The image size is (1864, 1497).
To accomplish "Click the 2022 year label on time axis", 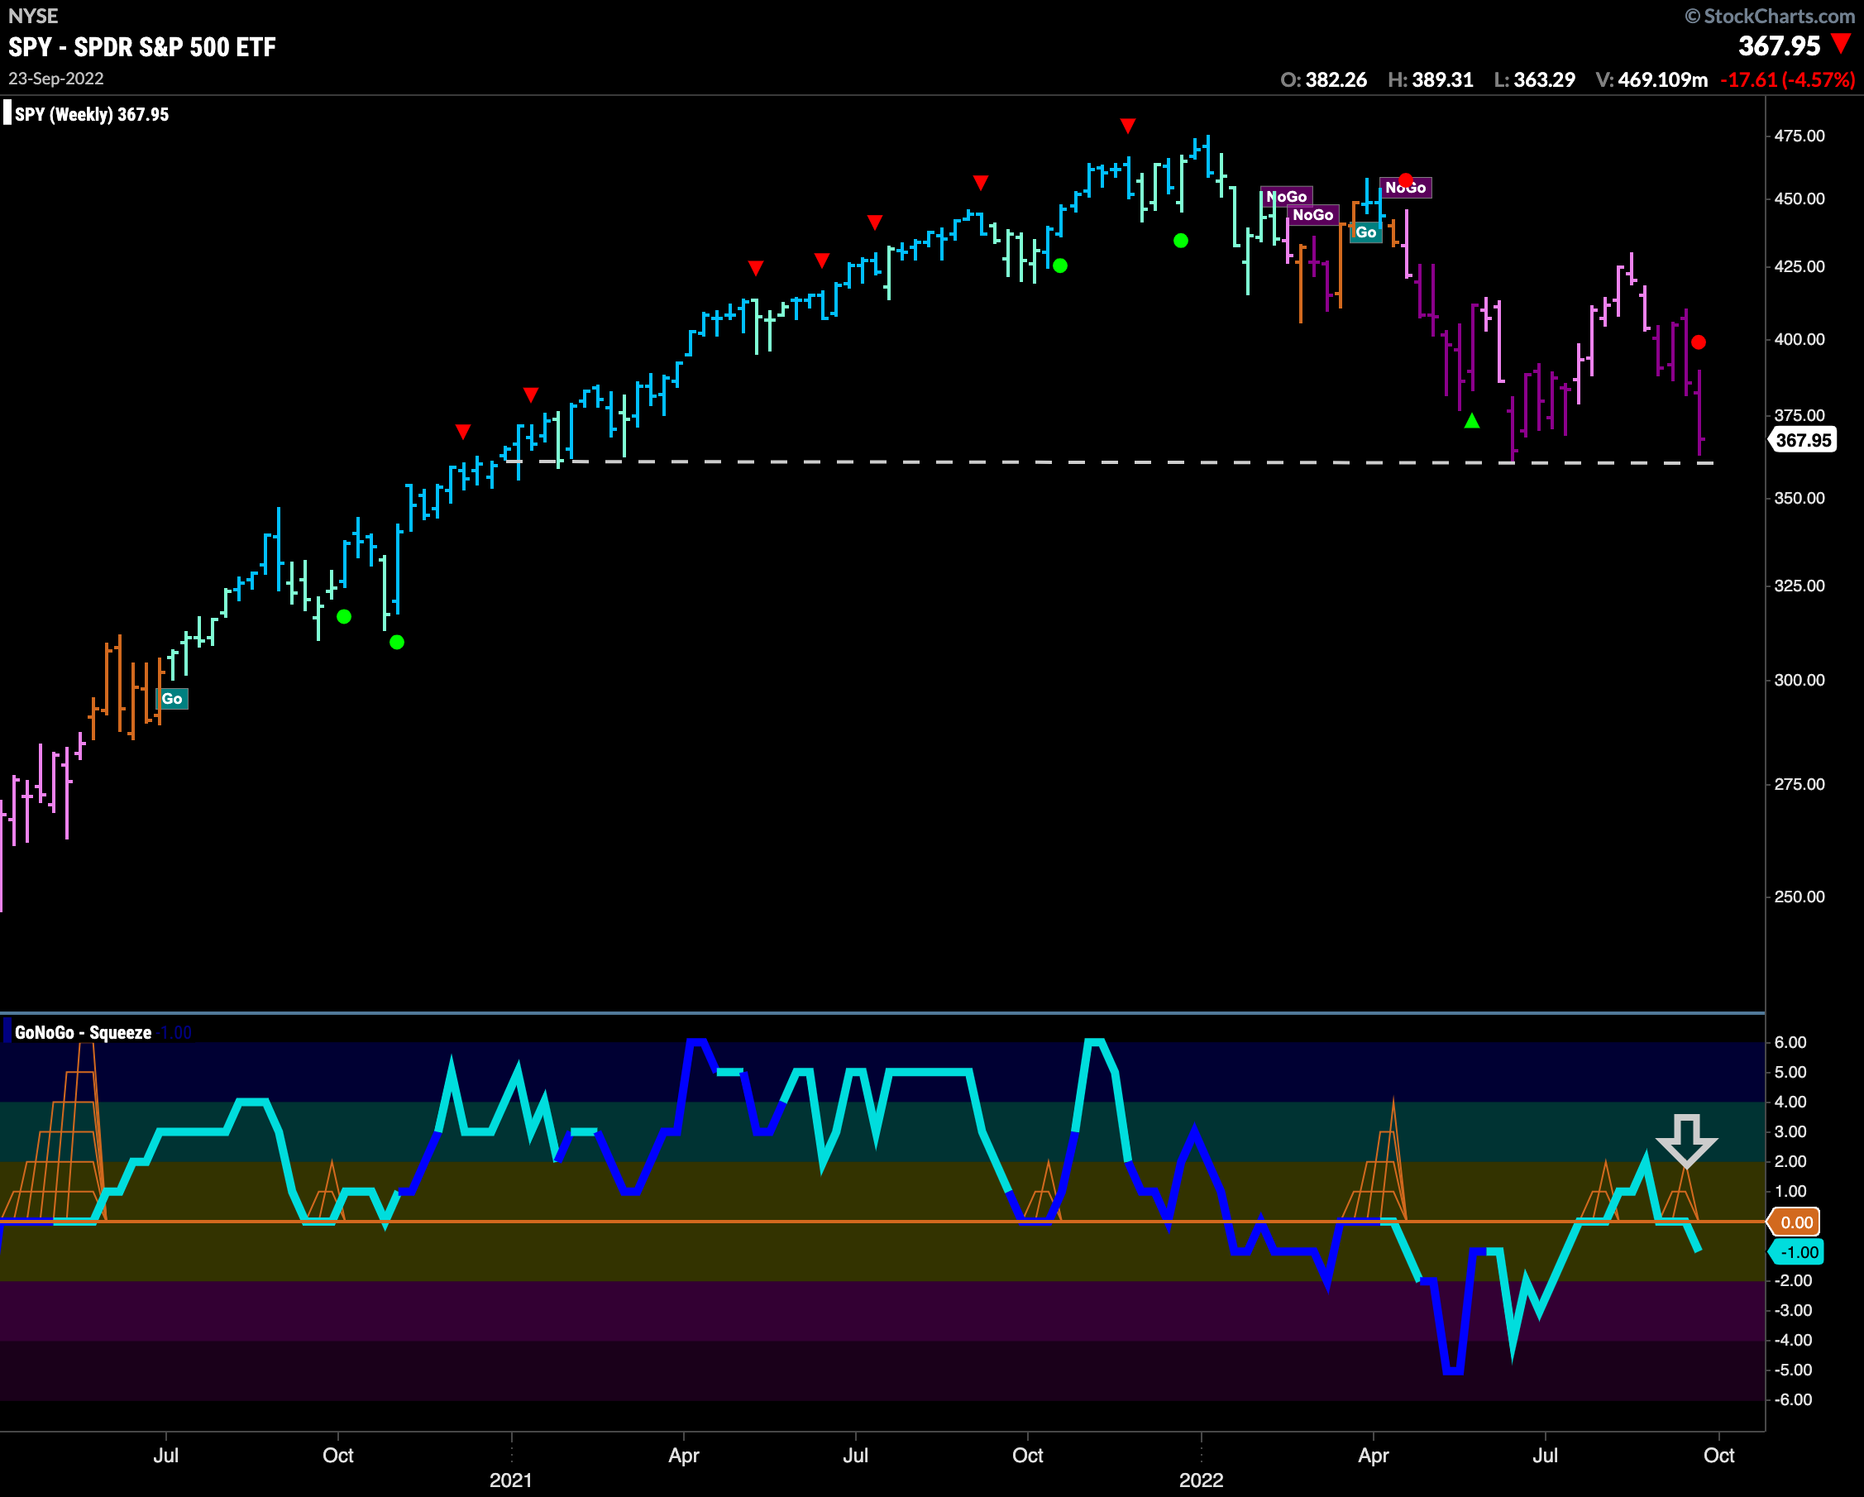I will pyautogui.click(x=1201, y=1480).
